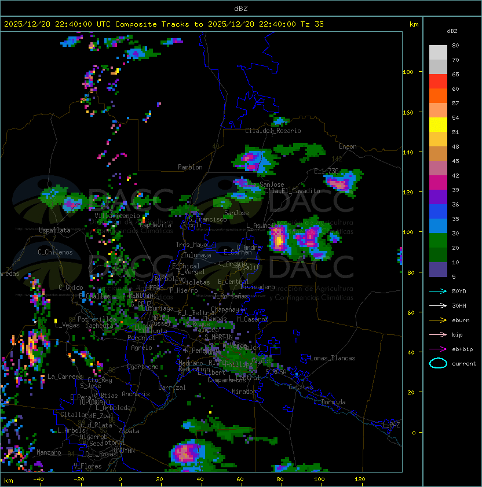Image resolution: width=482 pixels, height=487 pixels.
Task: Click the 100 km tick on vertical axis
Action: click(x=408, y=233)
